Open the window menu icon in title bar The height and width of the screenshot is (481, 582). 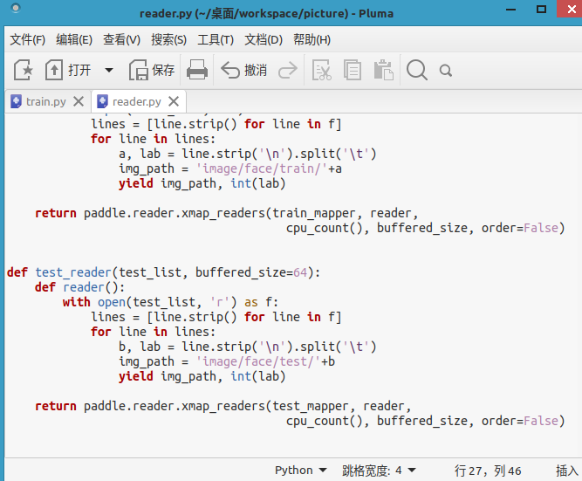16,8
